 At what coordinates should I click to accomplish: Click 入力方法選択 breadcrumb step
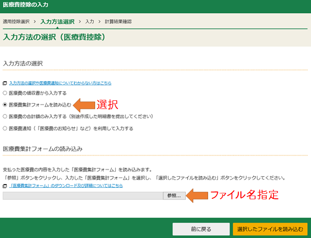[57, 21]
